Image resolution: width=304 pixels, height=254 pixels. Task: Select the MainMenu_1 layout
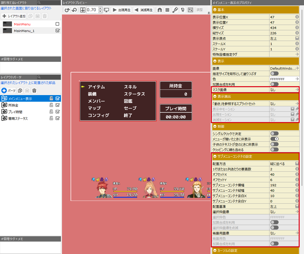tap(24, 31)
